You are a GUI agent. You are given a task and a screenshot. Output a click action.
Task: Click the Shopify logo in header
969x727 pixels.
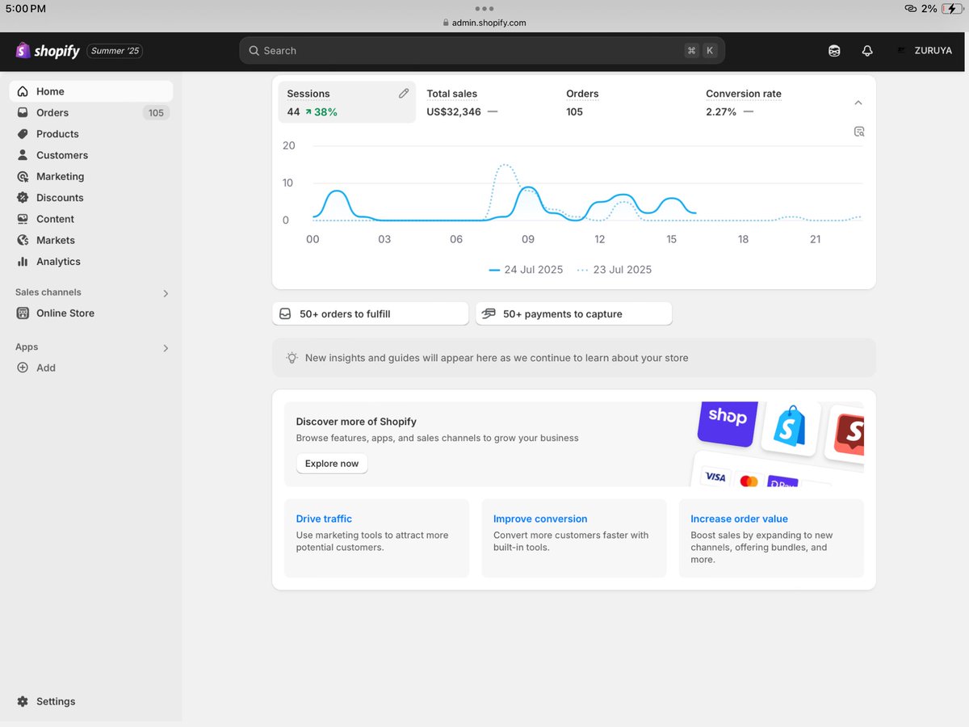(x=48, y=51)
